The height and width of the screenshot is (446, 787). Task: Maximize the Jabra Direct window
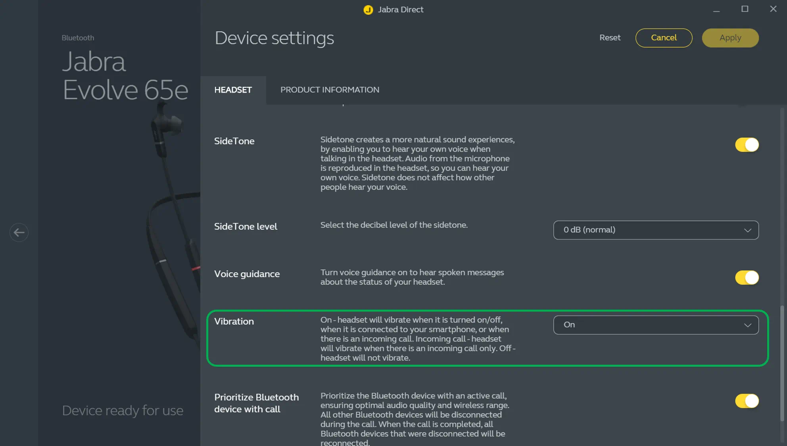pyautogui.click(x=745, y=9)
